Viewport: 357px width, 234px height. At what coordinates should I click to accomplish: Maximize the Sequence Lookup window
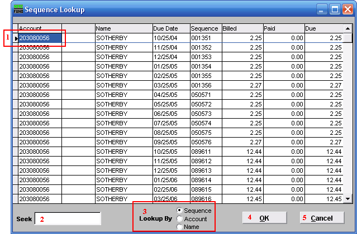tap(335, 9)
